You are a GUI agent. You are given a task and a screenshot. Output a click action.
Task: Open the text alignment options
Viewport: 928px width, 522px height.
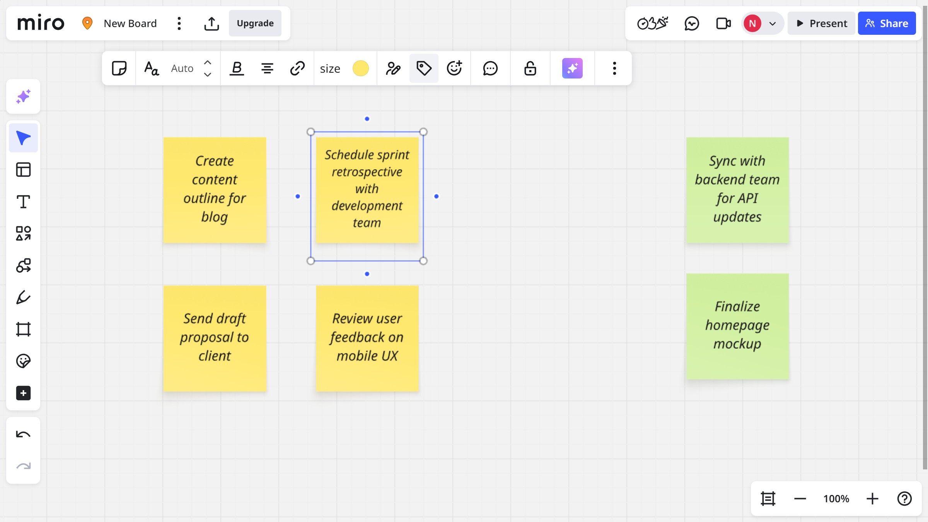(267, 68)
